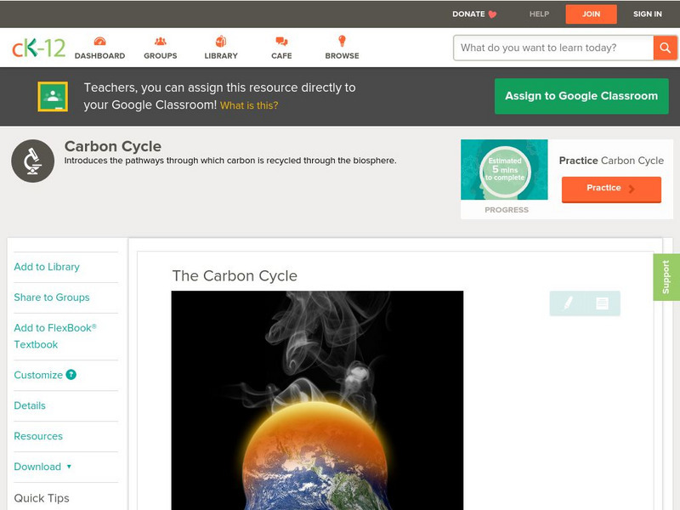Click the 'Practice Carbon Cycle' text
Viewport: 680px width, 510px height.
pos(611,161)
